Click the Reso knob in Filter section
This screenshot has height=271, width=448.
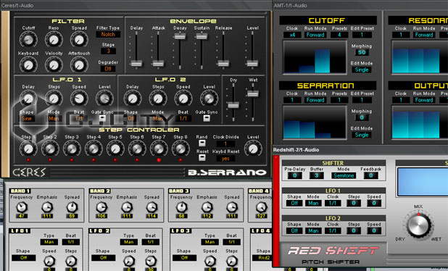coord(54,40)
